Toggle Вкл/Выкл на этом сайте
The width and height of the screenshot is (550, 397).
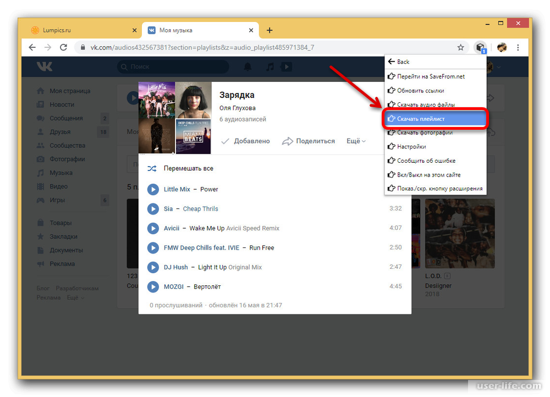tap(435, 175)
